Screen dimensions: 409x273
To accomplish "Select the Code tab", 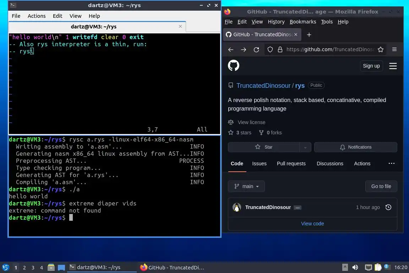I will [x=237, y=164].
